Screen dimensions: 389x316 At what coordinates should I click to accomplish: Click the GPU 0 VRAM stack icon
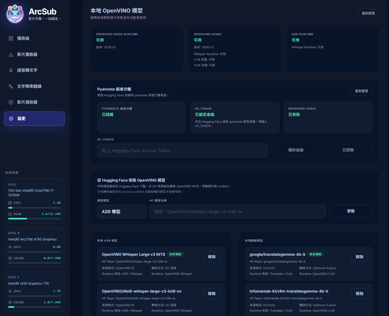click(x=10, y=258)
